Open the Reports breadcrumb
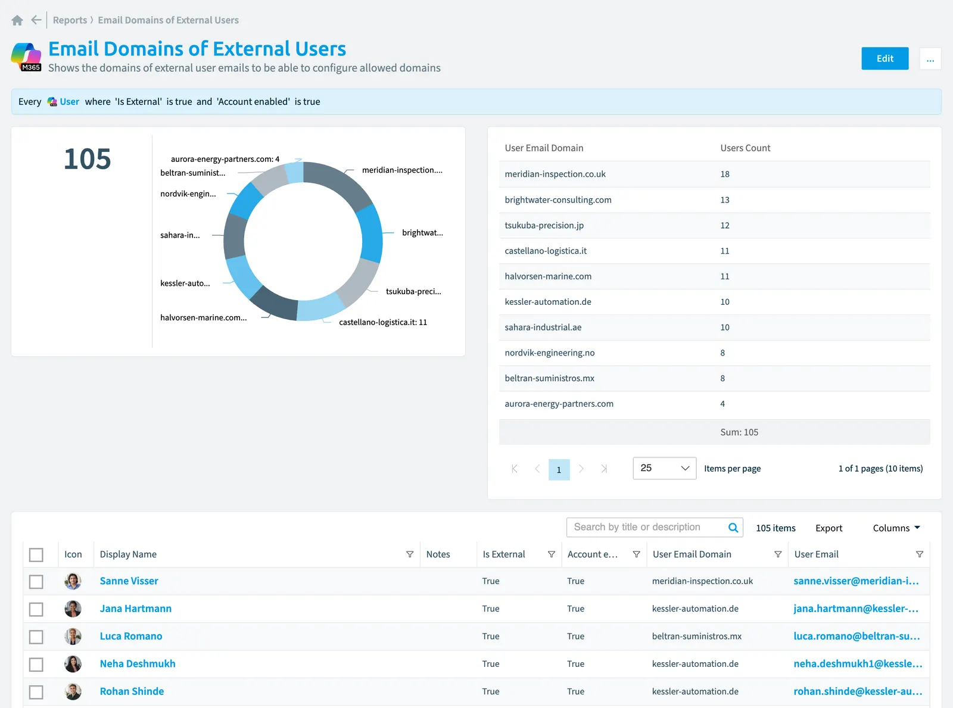This screenshot has height=708, width=953. click(70, 20)
